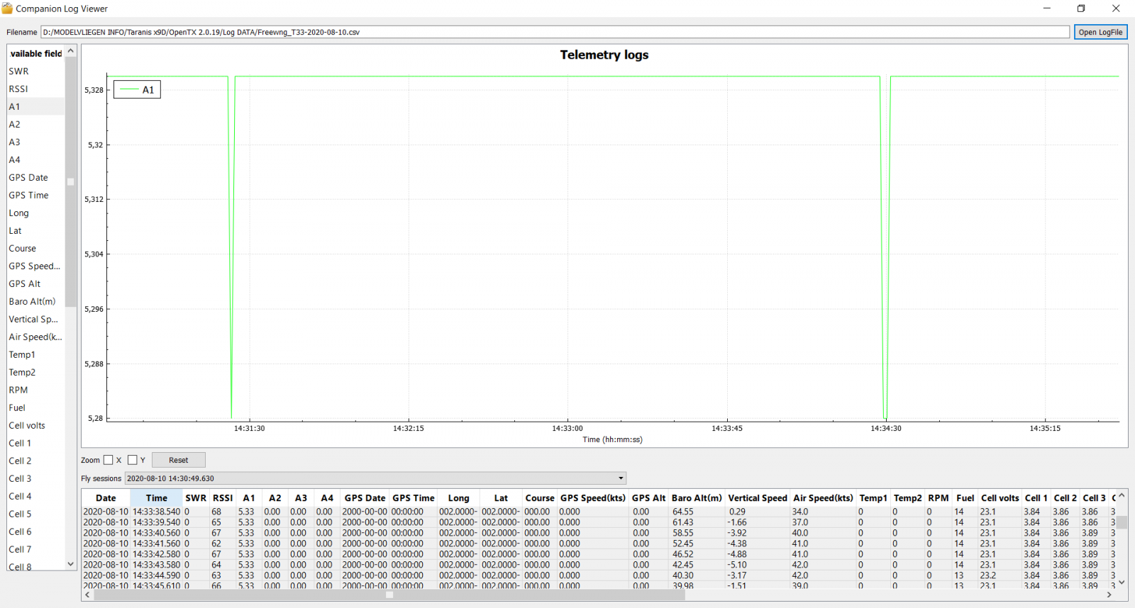Select A3 in the fields list

[35, 142]
